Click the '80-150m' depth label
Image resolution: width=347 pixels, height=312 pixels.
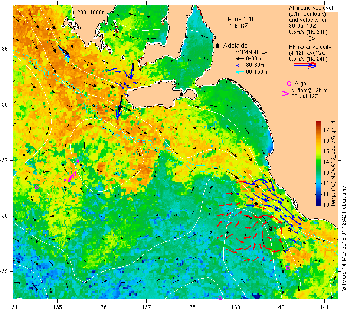(x=256, y=71)
